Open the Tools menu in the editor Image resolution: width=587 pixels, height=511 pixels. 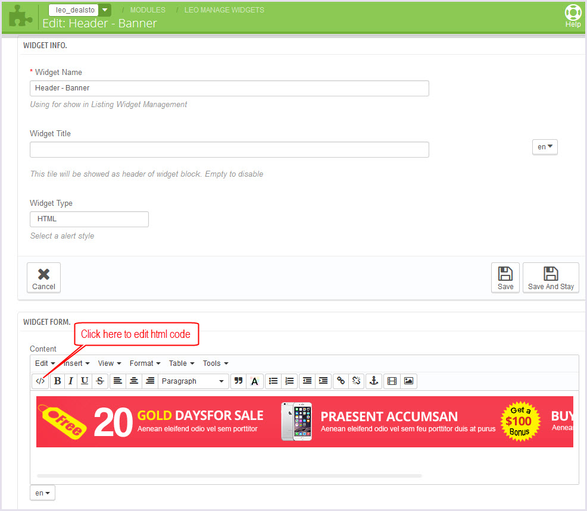pyautogui.click(x=216, y=363)
